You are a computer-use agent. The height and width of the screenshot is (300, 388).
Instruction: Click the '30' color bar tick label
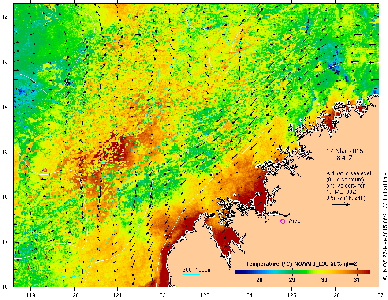(324, 280)
